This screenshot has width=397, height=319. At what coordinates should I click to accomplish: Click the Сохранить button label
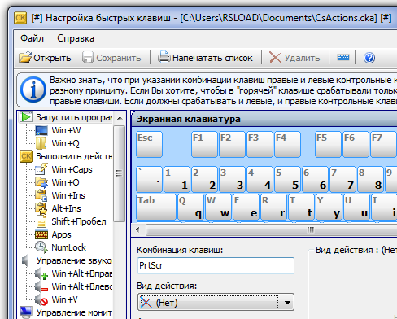pos(119,58)
